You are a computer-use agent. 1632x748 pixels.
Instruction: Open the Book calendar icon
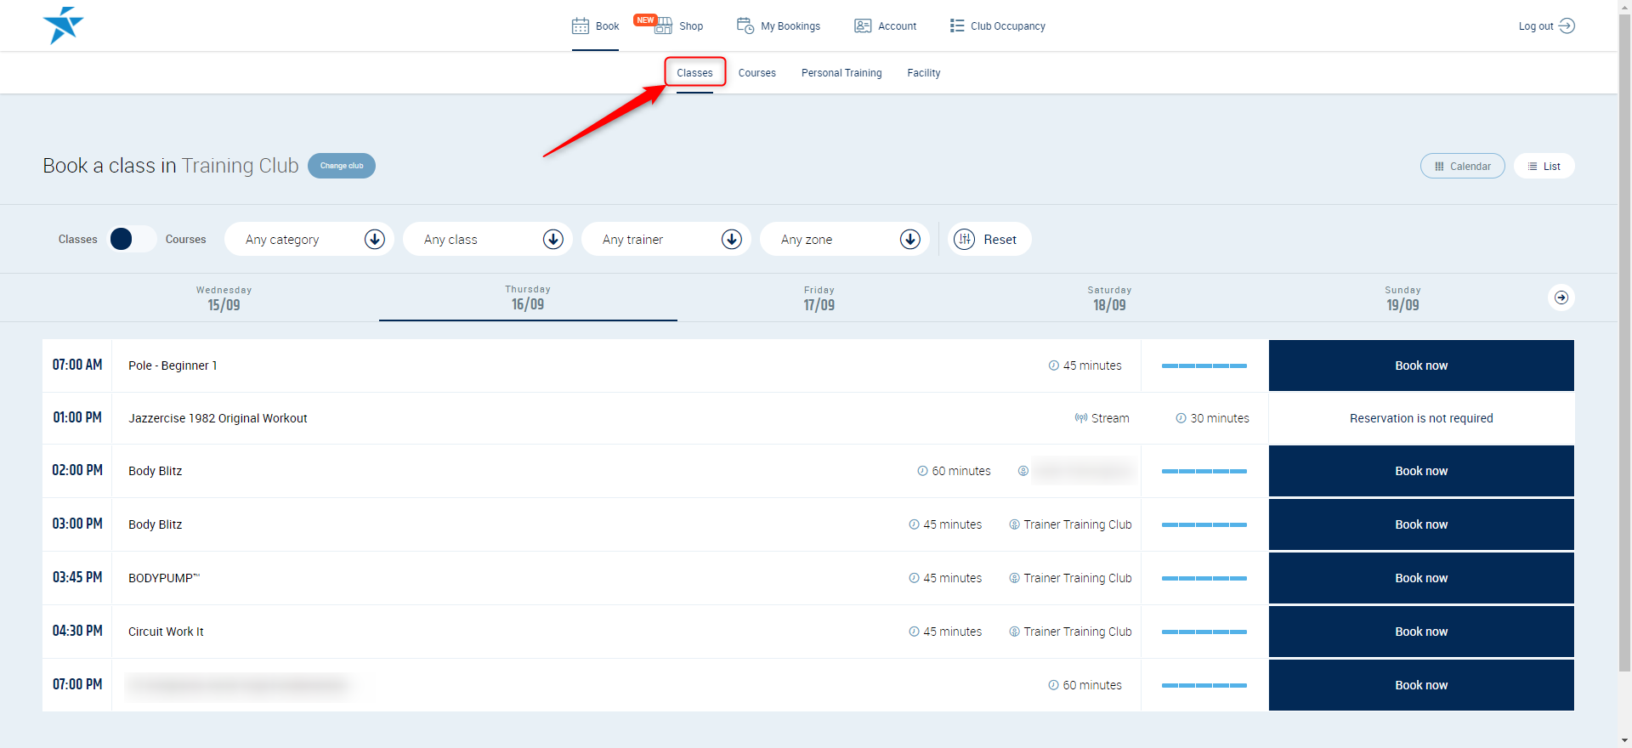[x=581, y=26]
